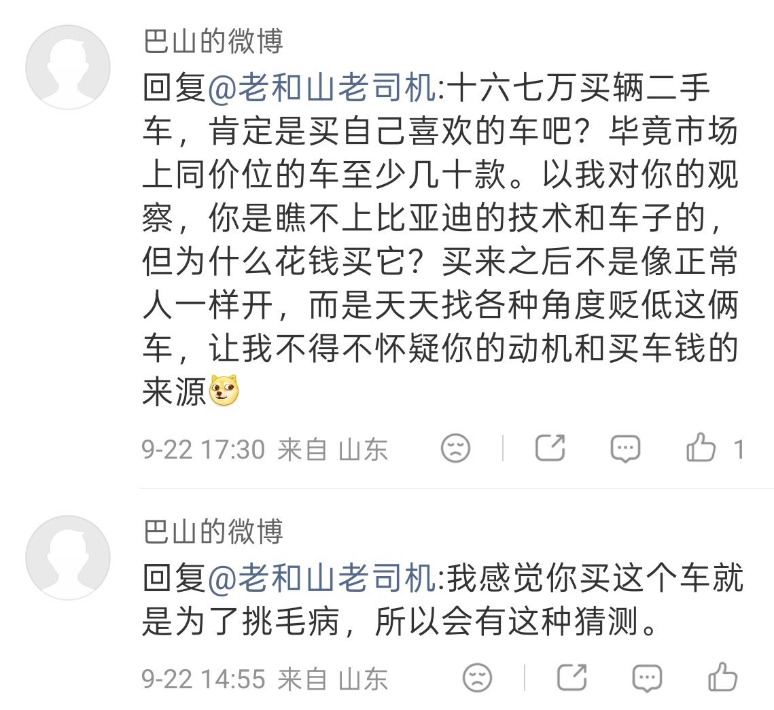Viewport: 774px width, 710px height.
Task: Visit 巴山的微博 profile from the first comment
Action: 213,41
